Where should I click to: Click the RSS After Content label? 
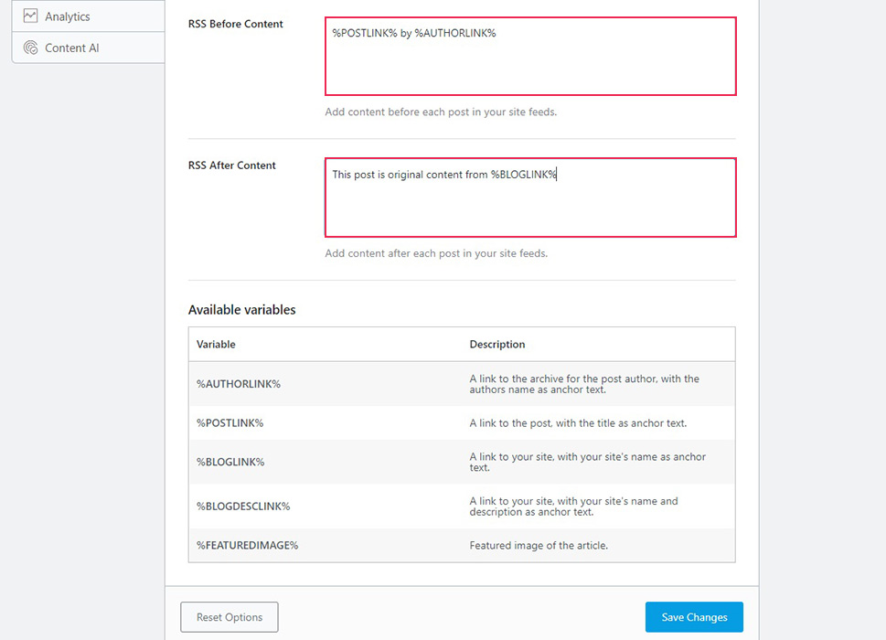(232, 165)
